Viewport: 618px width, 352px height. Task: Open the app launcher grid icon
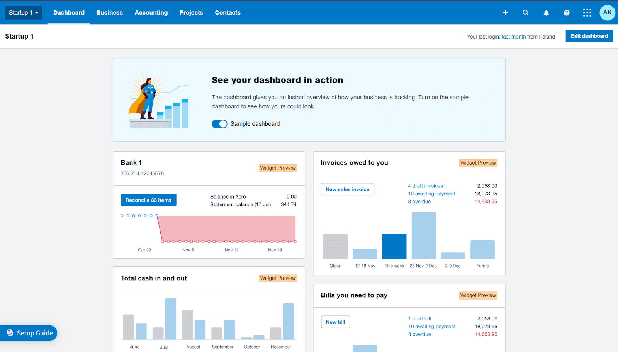click(587, 13)
